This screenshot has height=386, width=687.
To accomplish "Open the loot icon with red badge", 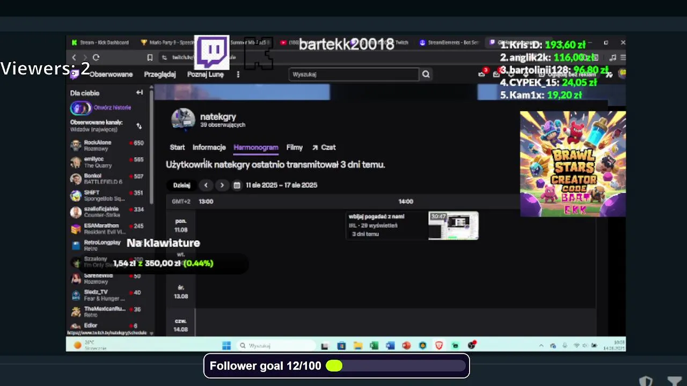I will 482,73.
